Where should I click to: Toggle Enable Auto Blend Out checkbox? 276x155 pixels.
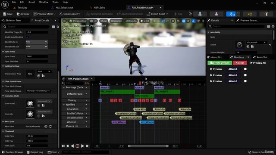[27, 37]
